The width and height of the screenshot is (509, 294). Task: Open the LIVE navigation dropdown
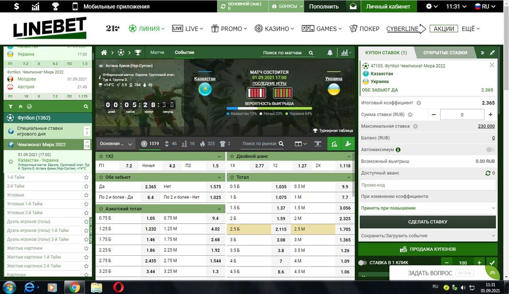[188, 29]
